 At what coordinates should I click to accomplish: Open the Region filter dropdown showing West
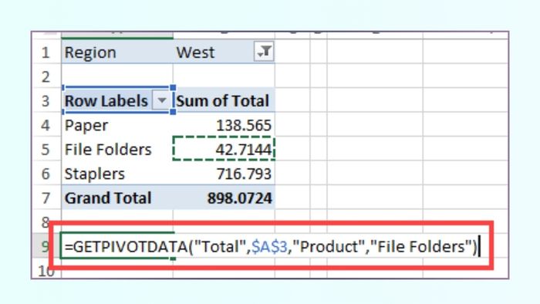point(264,51)
